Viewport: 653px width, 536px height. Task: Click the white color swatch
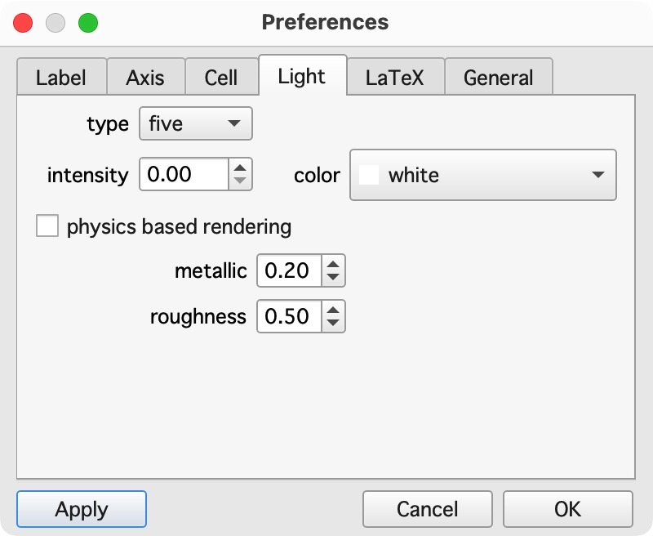pyautogui.click(x=369, y=175)
